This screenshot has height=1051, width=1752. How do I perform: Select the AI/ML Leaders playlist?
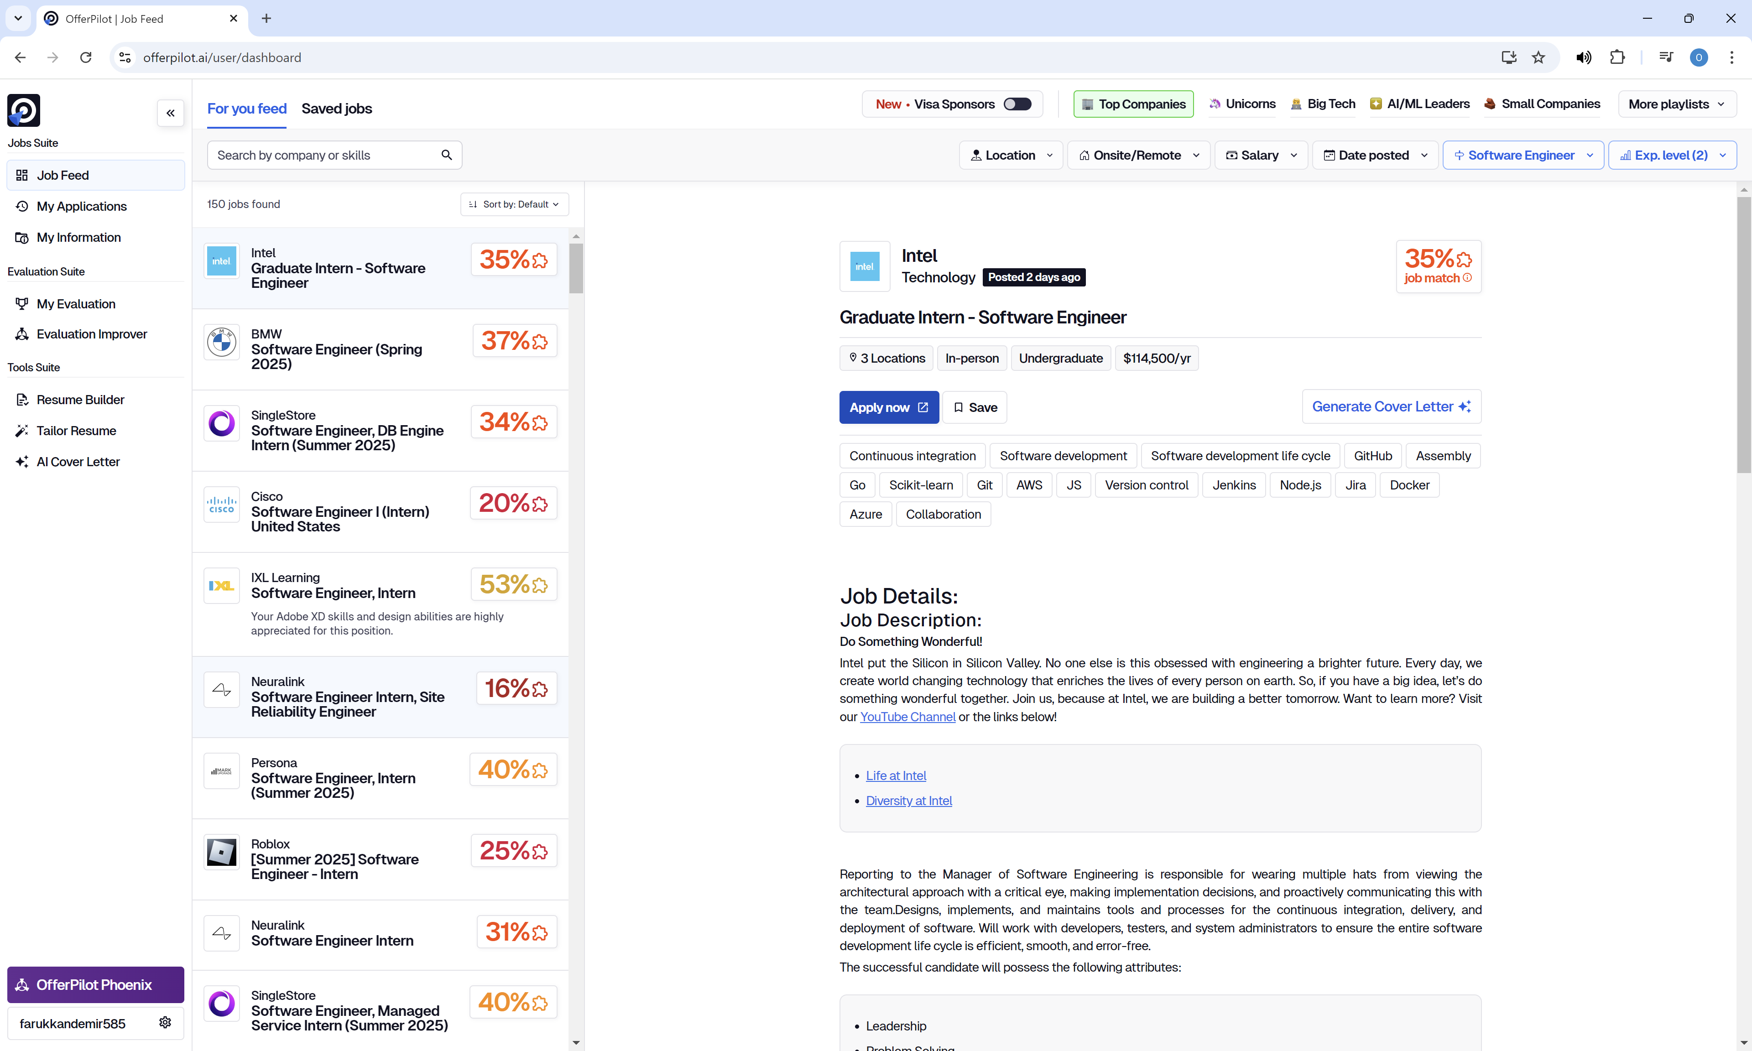(x=1419, y=104)
